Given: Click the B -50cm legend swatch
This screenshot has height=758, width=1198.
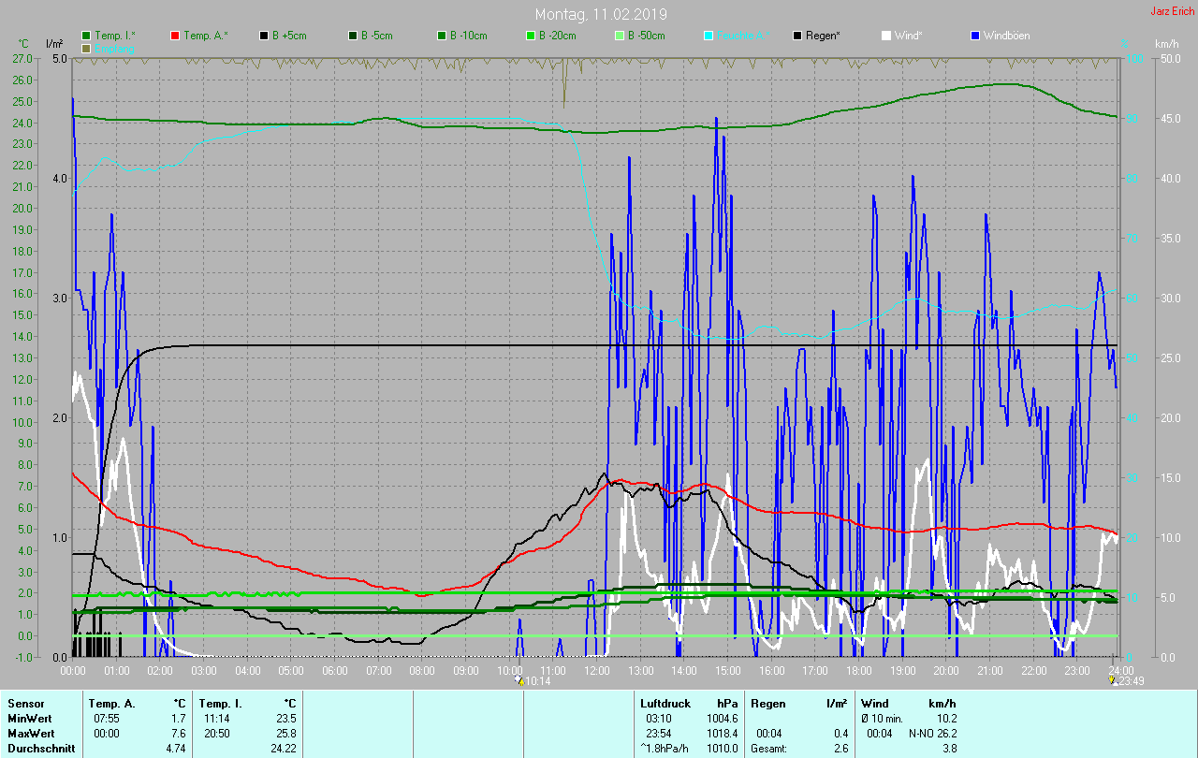Looking at the screenshot, I should [x=620, y=36].
